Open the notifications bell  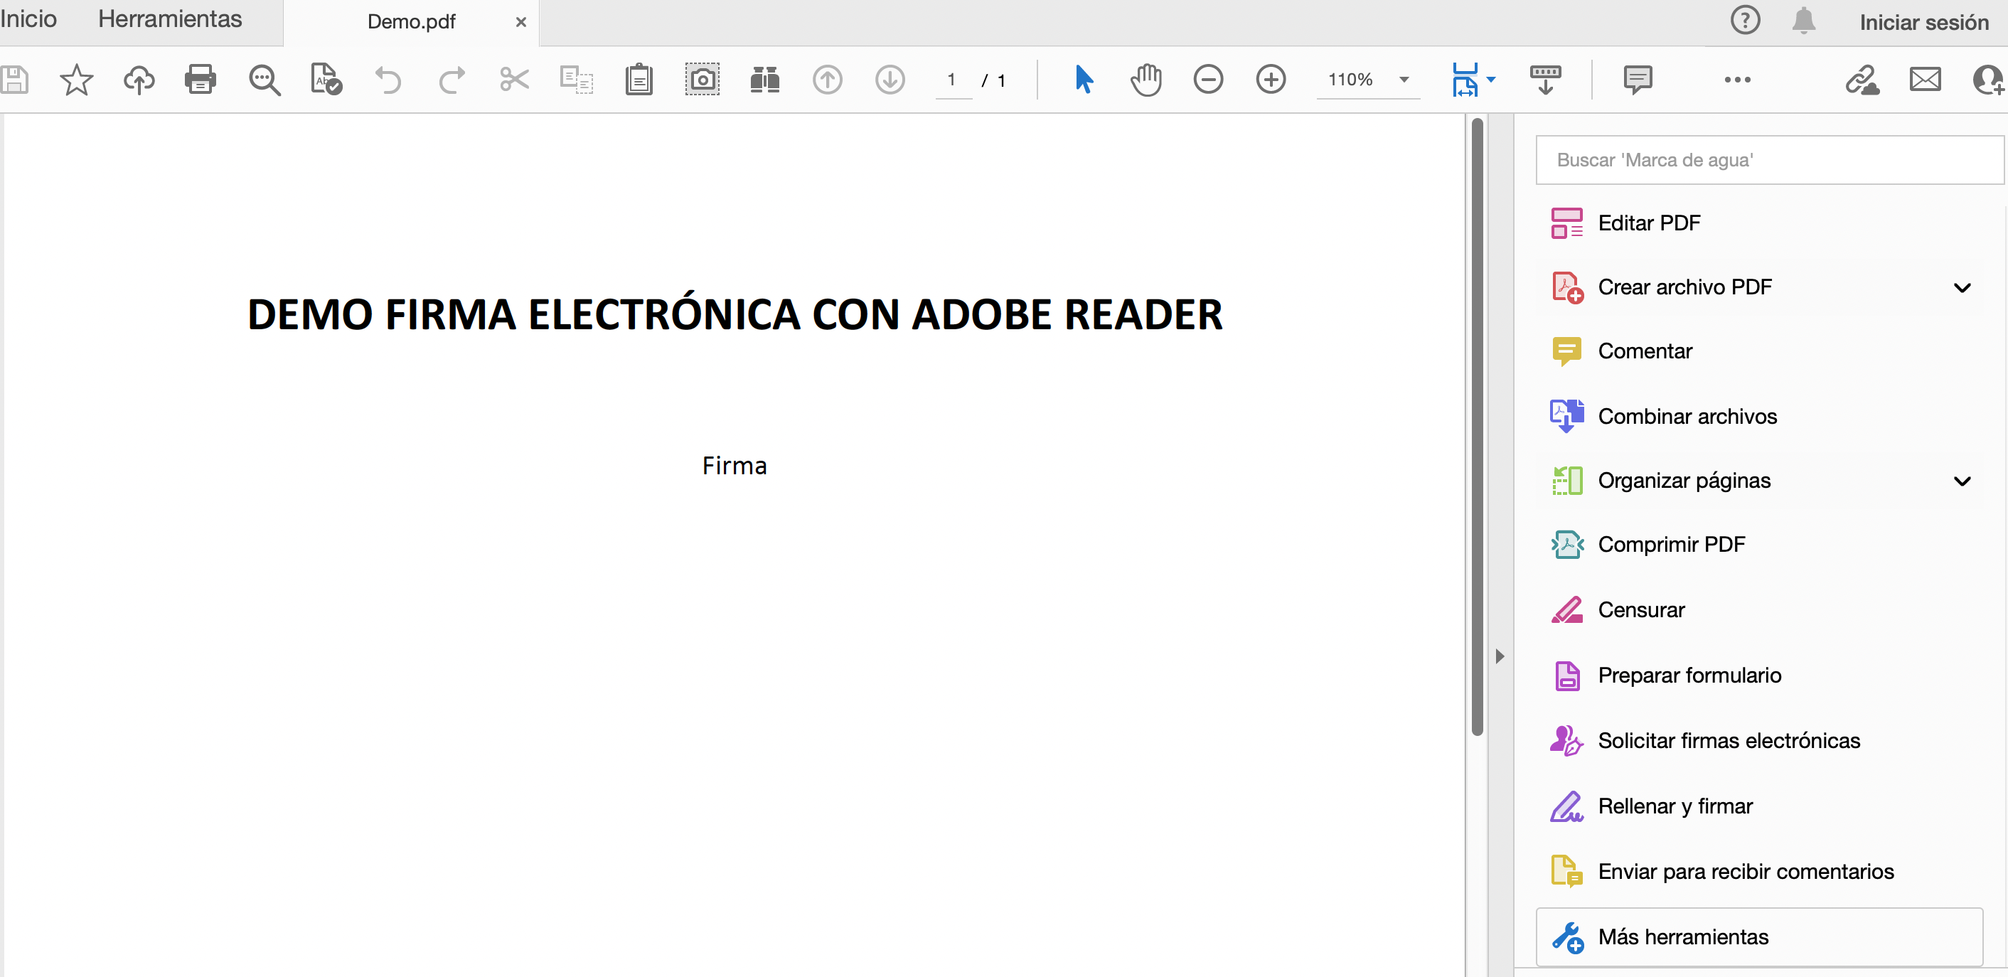pos(1804,21)
